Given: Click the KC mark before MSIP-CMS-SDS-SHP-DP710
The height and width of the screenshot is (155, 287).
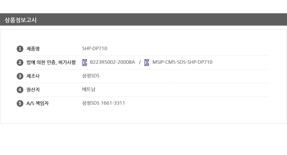Looking at the screenshot, I should pyautogui.click(x=147, y=63).
